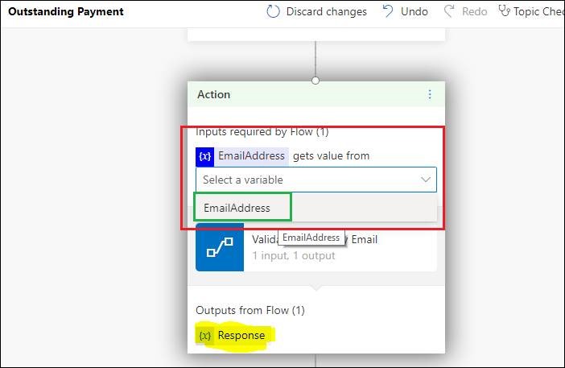Image resolution: width=565 pixels, height=368 pixels.
Task: Click the EmailAddress input variable chip
Action: point(251,156)
